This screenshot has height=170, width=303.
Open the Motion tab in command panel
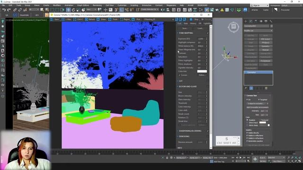(261, 21)
